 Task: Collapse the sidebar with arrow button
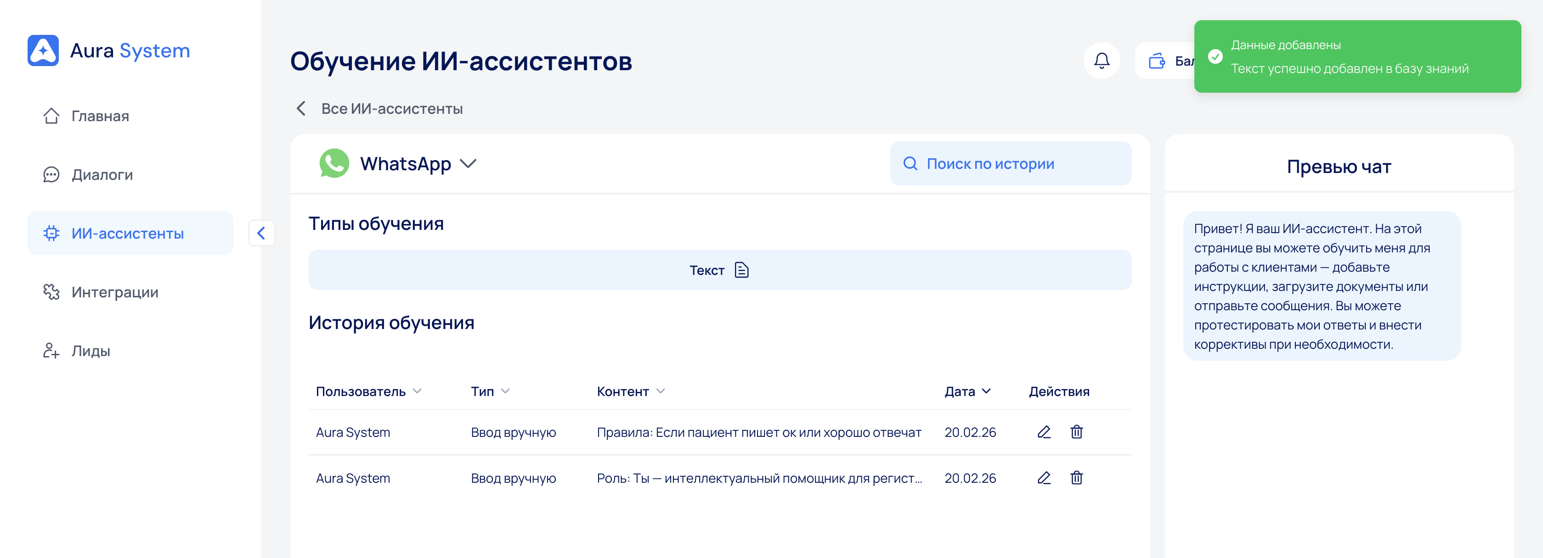(x=261, y=233)
